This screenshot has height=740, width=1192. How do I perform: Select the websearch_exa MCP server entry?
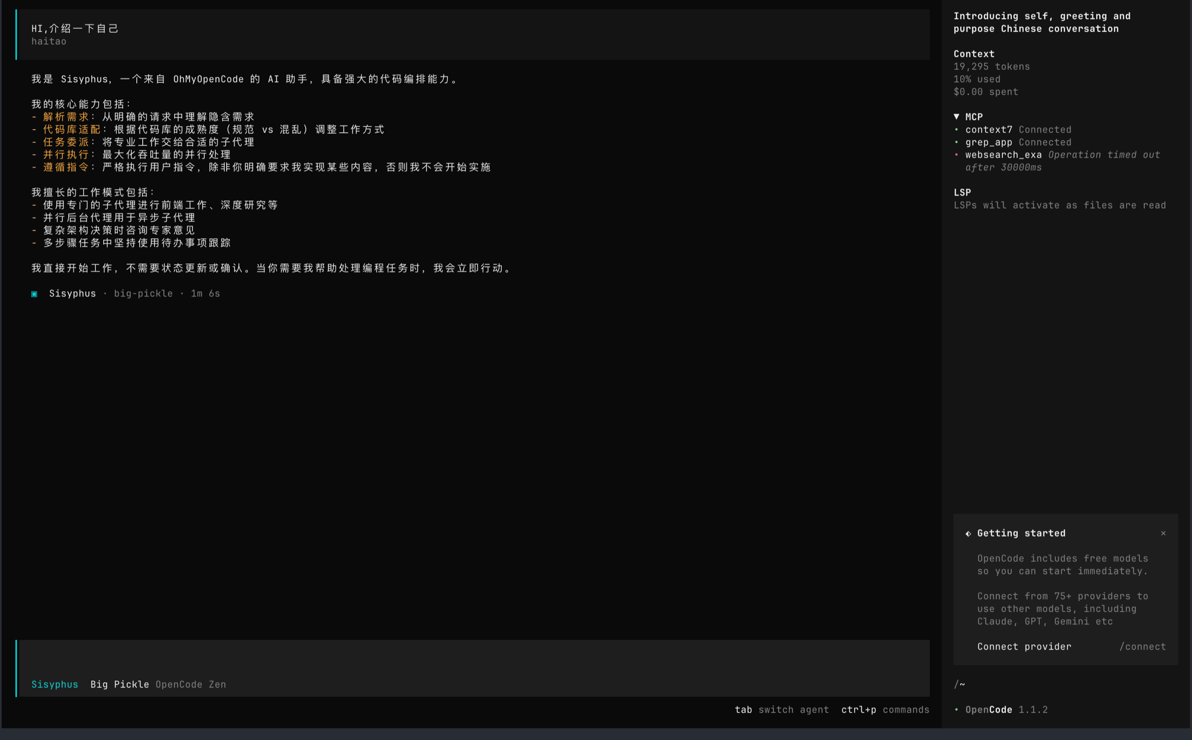[1003, 155]
